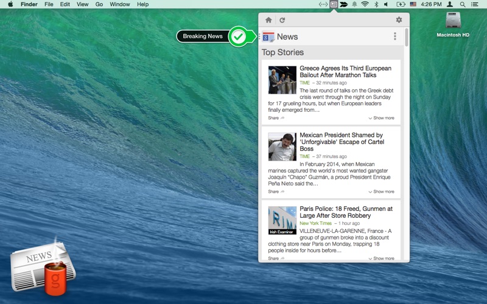Image resolution: width=487 pixels, height=304 pixels.
Task: Toggle the Breaking News green checkmark
Action: [x=239, y=36]
